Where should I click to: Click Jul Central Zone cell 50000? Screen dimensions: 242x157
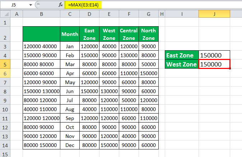[x=129, y=100]
